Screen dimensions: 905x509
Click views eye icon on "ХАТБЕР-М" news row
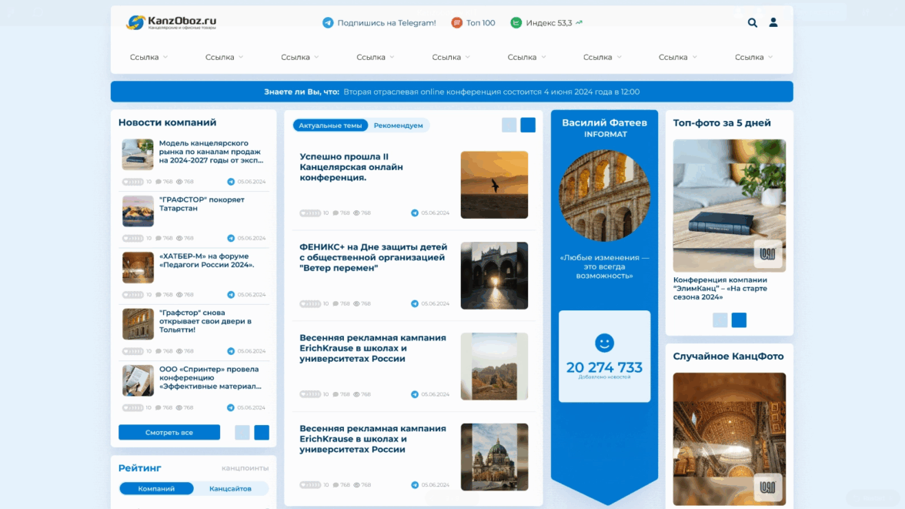point(179,295)
